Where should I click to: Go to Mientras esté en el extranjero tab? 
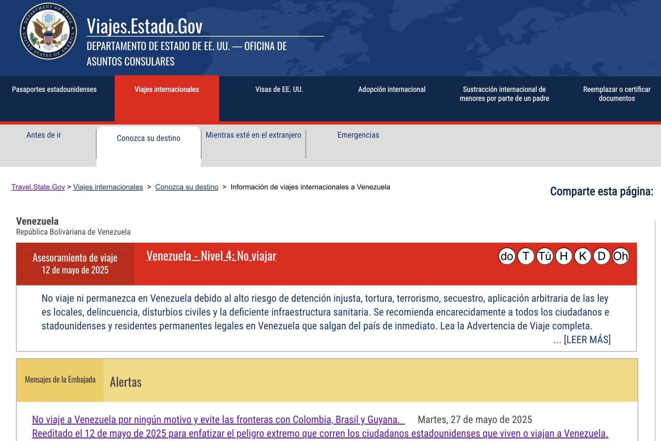pos(253,135)
